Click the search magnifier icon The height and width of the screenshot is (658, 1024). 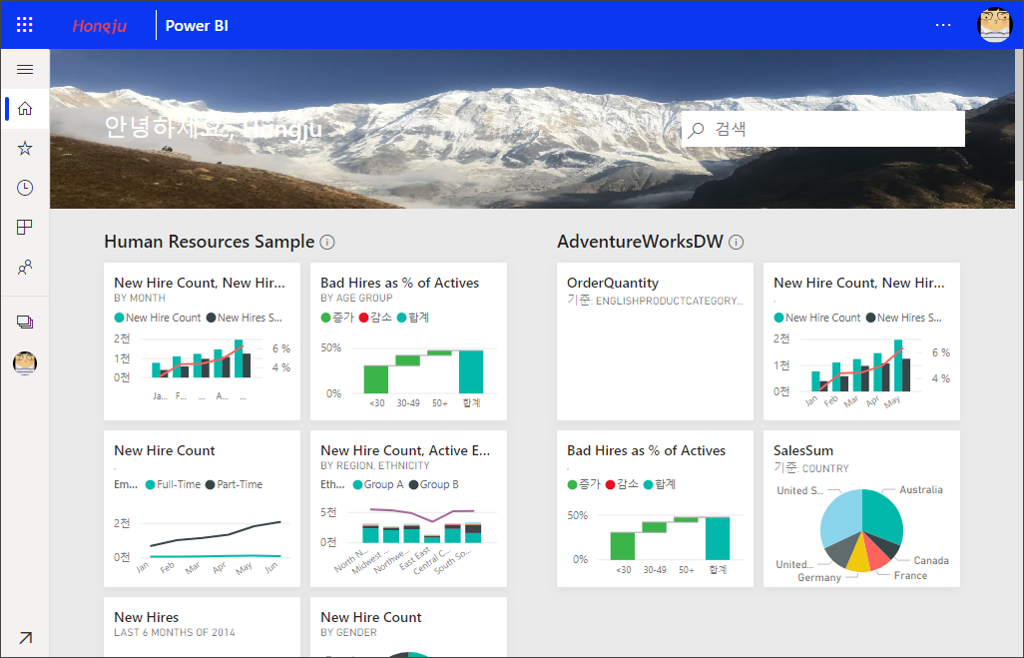point(697,130)
